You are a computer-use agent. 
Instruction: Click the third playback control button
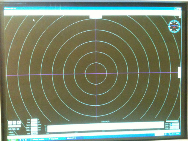(19, 123)
